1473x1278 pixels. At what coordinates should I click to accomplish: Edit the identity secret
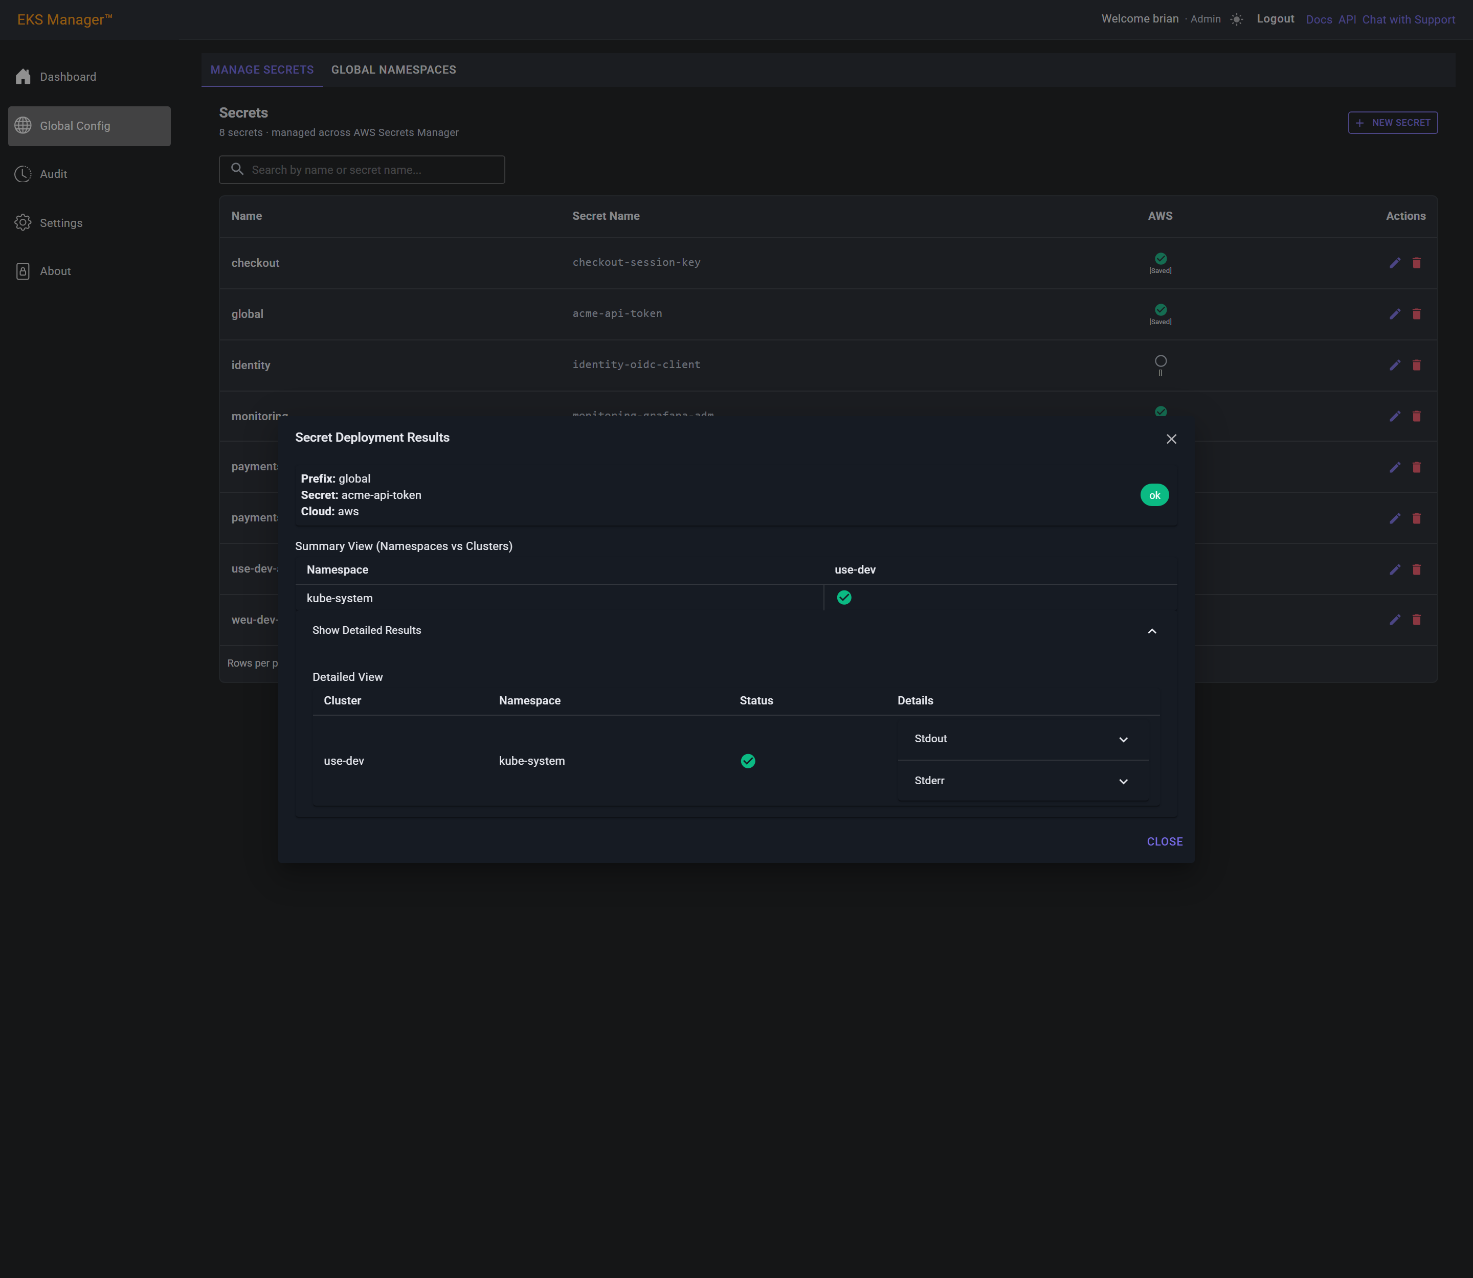tap(1395, 365)
